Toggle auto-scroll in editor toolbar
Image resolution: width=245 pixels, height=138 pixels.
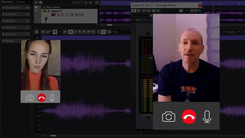click(x=55, y=32)
